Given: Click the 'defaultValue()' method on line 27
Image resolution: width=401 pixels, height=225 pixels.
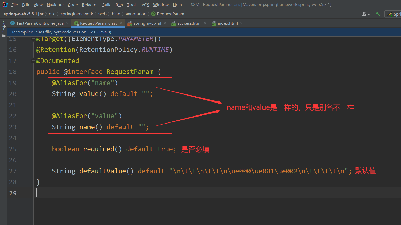Looking at the screenshot, I should [x=107, y=171].
